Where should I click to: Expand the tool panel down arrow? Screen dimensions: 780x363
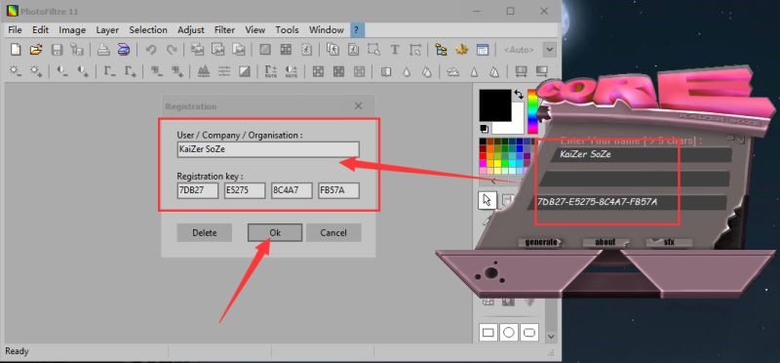point(551,337)
